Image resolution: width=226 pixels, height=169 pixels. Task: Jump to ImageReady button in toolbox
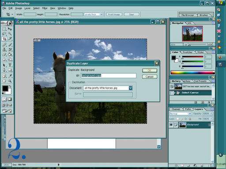[x=7, y=111]
